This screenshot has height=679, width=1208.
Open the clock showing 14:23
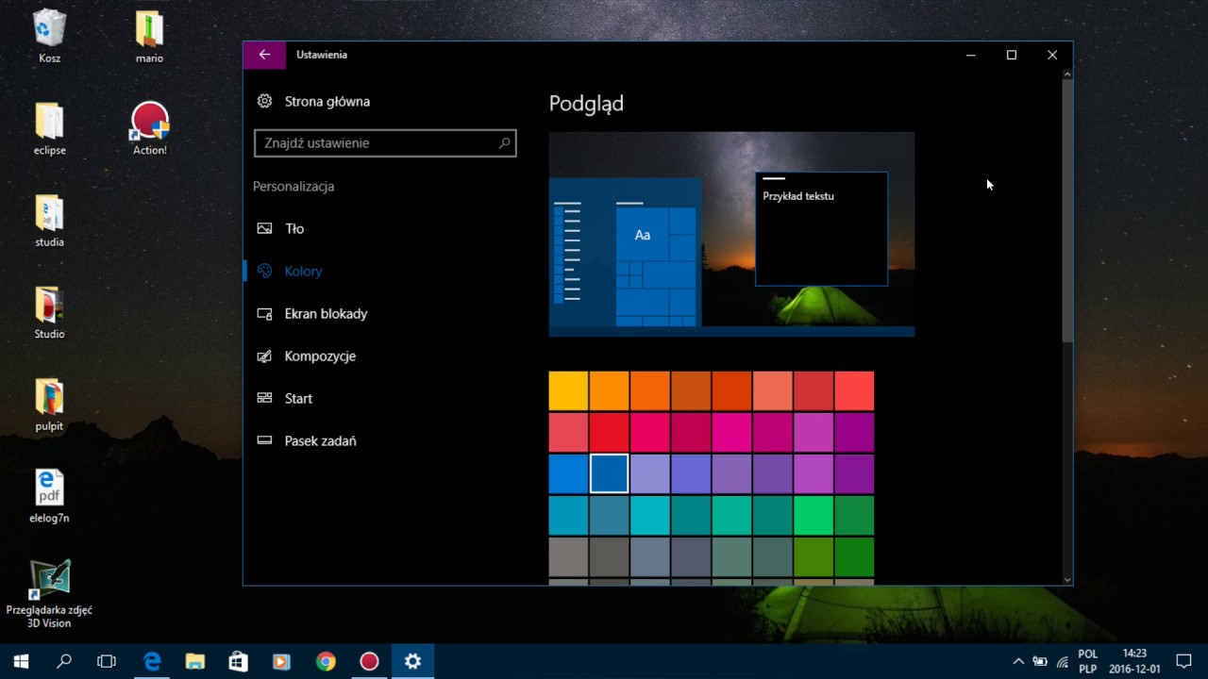pos(1134,661)
